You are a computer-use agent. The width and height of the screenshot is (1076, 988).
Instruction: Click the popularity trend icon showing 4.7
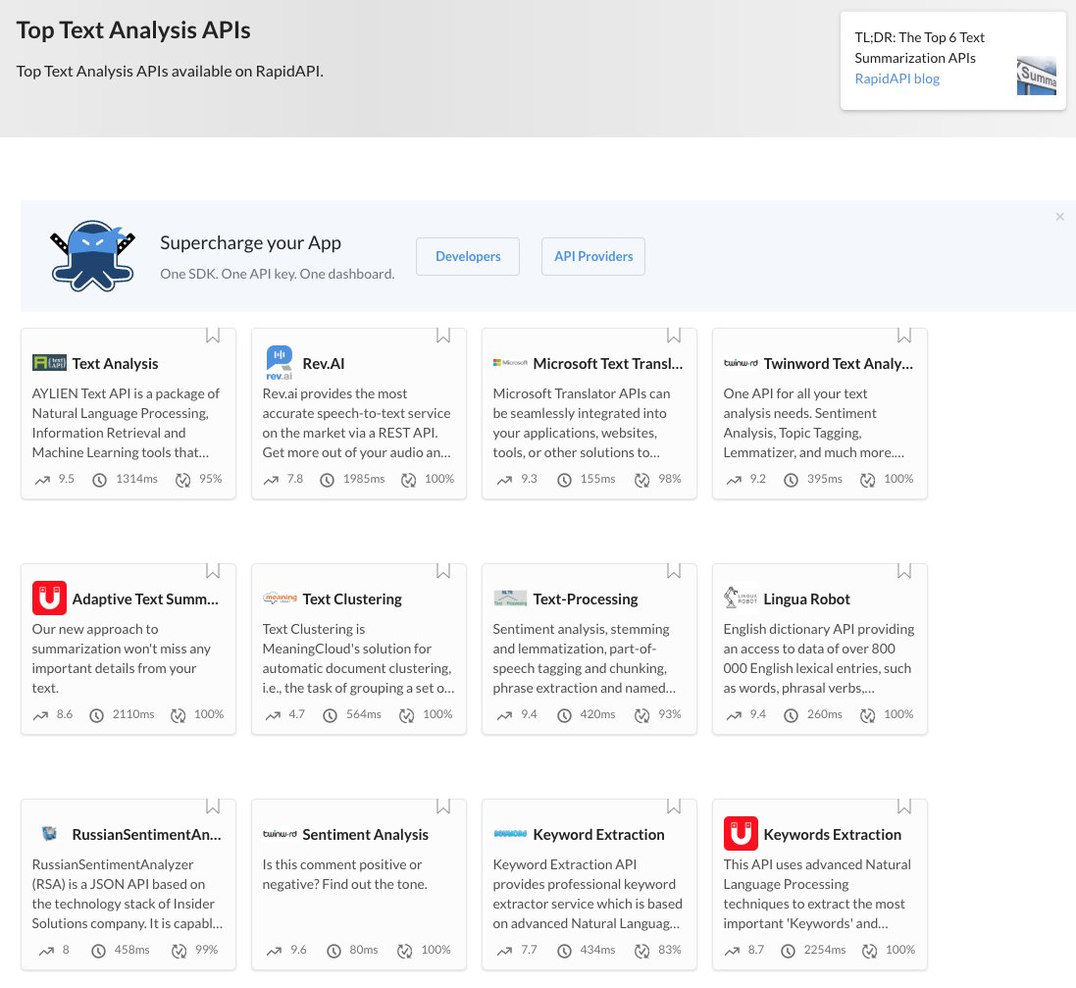click(x=273, y=715)
